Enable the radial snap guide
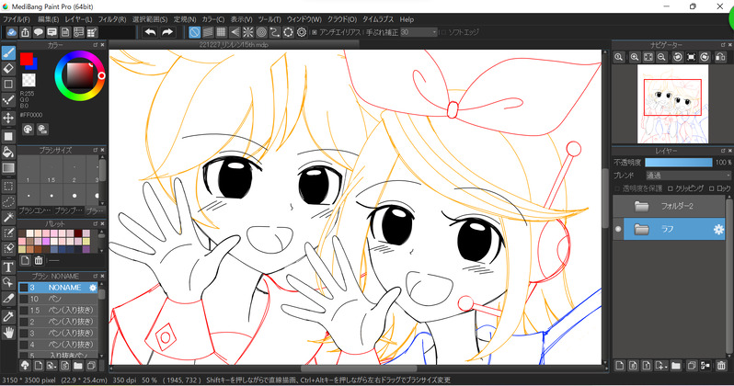734x386 pixels. [248, 32]
